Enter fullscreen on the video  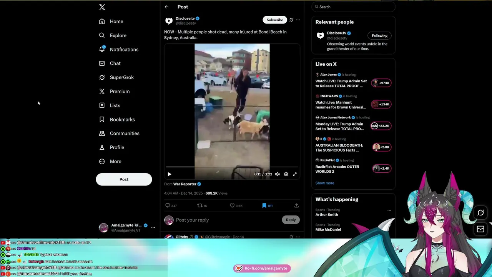(295, 174)
